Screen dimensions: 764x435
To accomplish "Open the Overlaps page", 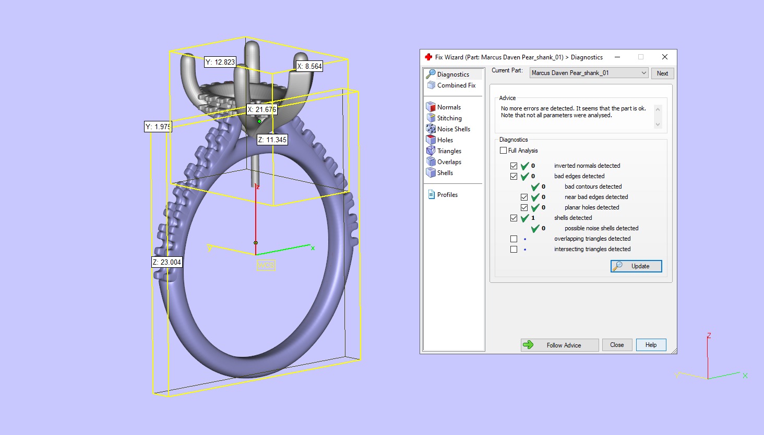I will (449, 162).
